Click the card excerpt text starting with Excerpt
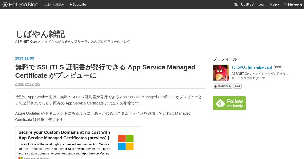The height and width of the screenshot is (159, 304). [x=64, y=149]
